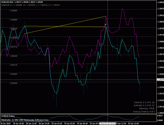Click the 1.39455 price scale value
164x125 pixels.
[x=161, y=67]
